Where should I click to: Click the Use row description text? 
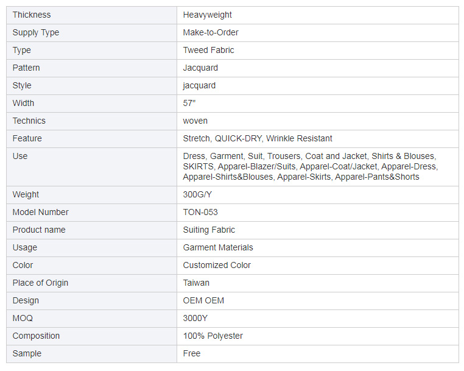310,166
